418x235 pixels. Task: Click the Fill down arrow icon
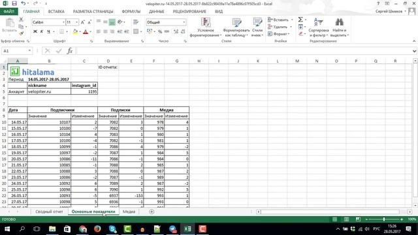[300, 27]
